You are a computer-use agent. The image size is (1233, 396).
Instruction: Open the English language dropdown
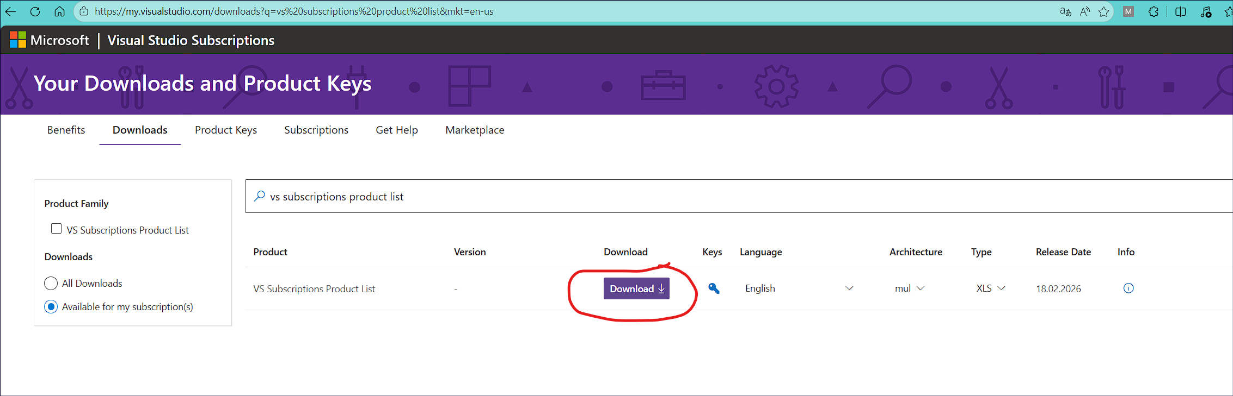798,288
